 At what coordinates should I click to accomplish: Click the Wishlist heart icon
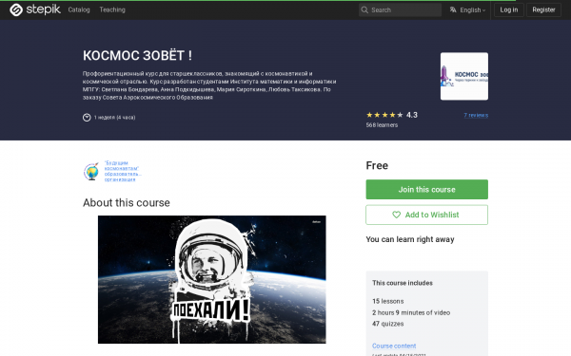[396, 215]
